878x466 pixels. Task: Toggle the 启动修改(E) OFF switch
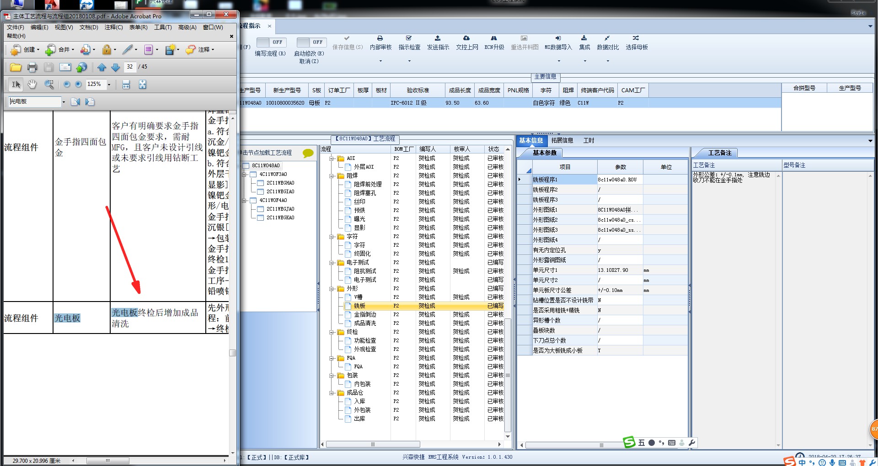coord(311,42)
